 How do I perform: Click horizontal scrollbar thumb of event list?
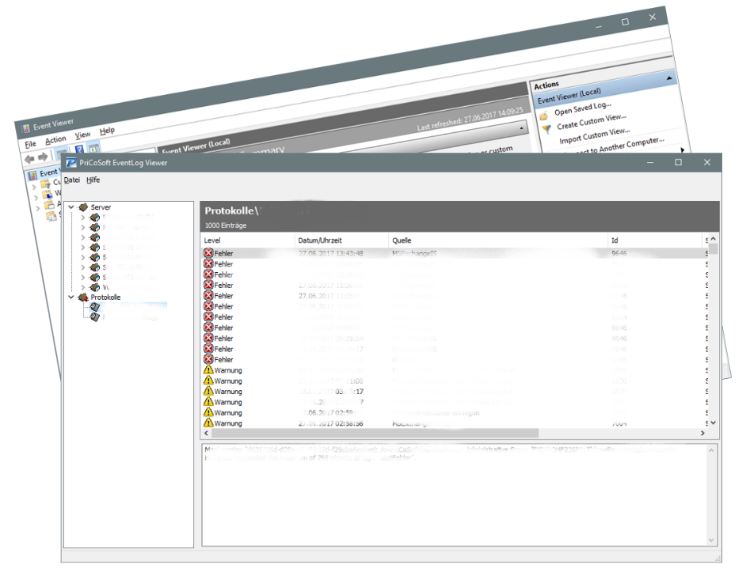point(375,433)
